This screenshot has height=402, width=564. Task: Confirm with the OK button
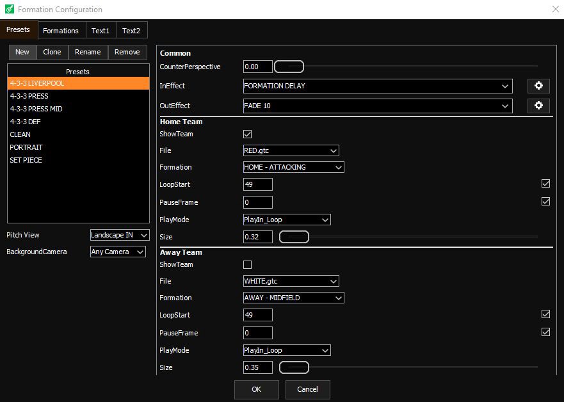click(x=257, y=389)
